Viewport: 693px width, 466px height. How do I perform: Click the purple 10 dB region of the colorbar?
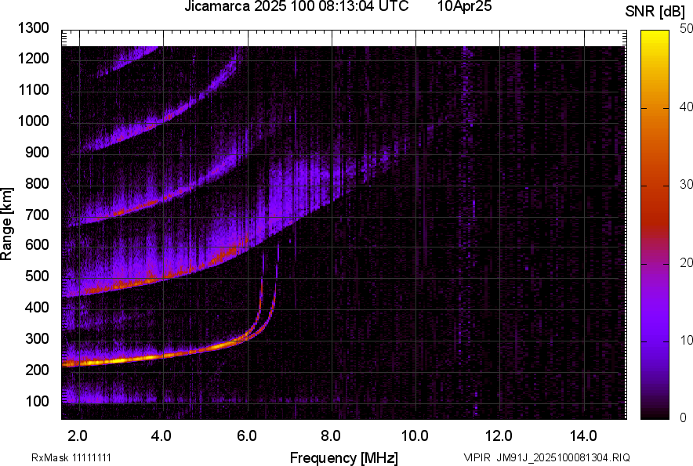point(655,341)
